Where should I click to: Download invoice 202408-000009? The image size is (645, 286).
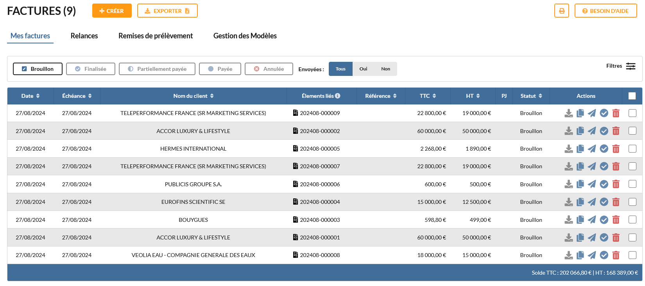tap(569, 113)
